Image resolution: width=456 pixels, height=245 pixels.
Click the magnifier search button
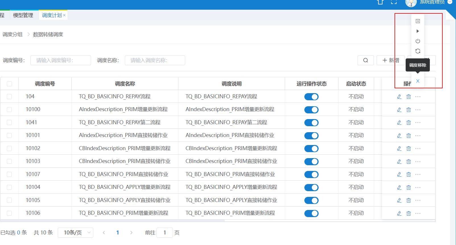pos(366,60)
